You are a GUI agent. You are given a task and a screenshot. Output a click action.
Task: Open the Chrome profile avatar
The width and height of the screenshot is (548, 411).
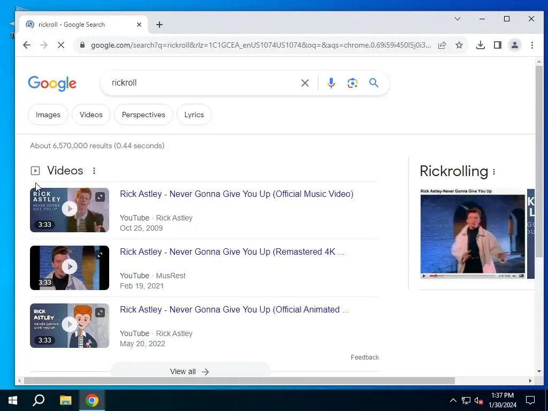pos(515,45)
